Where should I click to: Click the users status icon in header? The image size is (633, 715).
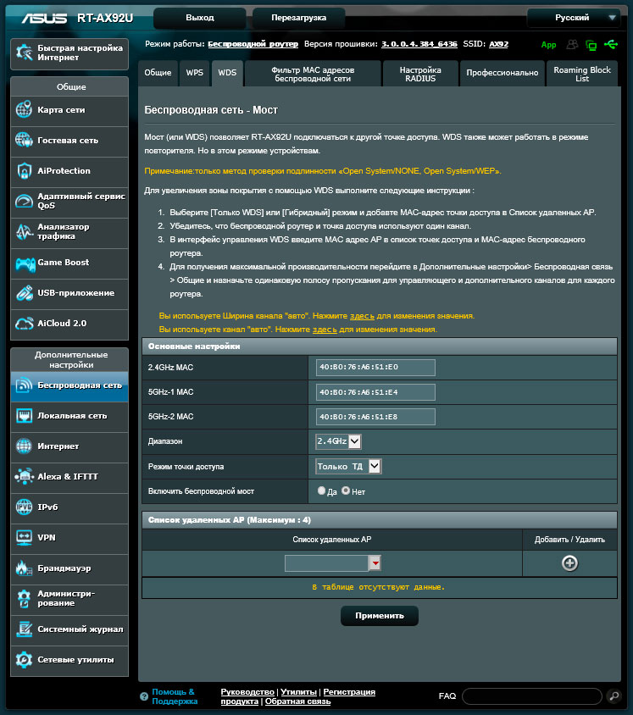[572, 44]
